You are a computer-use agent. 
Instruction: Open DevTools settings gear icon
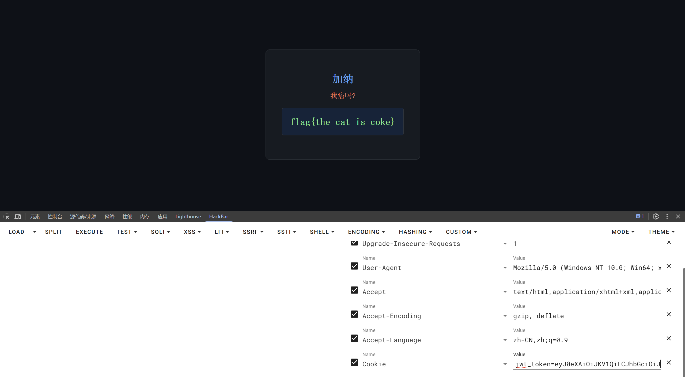(656, 216)
